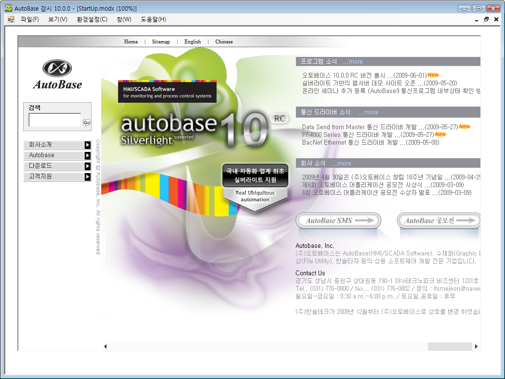Switch to the English site link
Screen dimensions: 505x379
(x=192, y=42)
